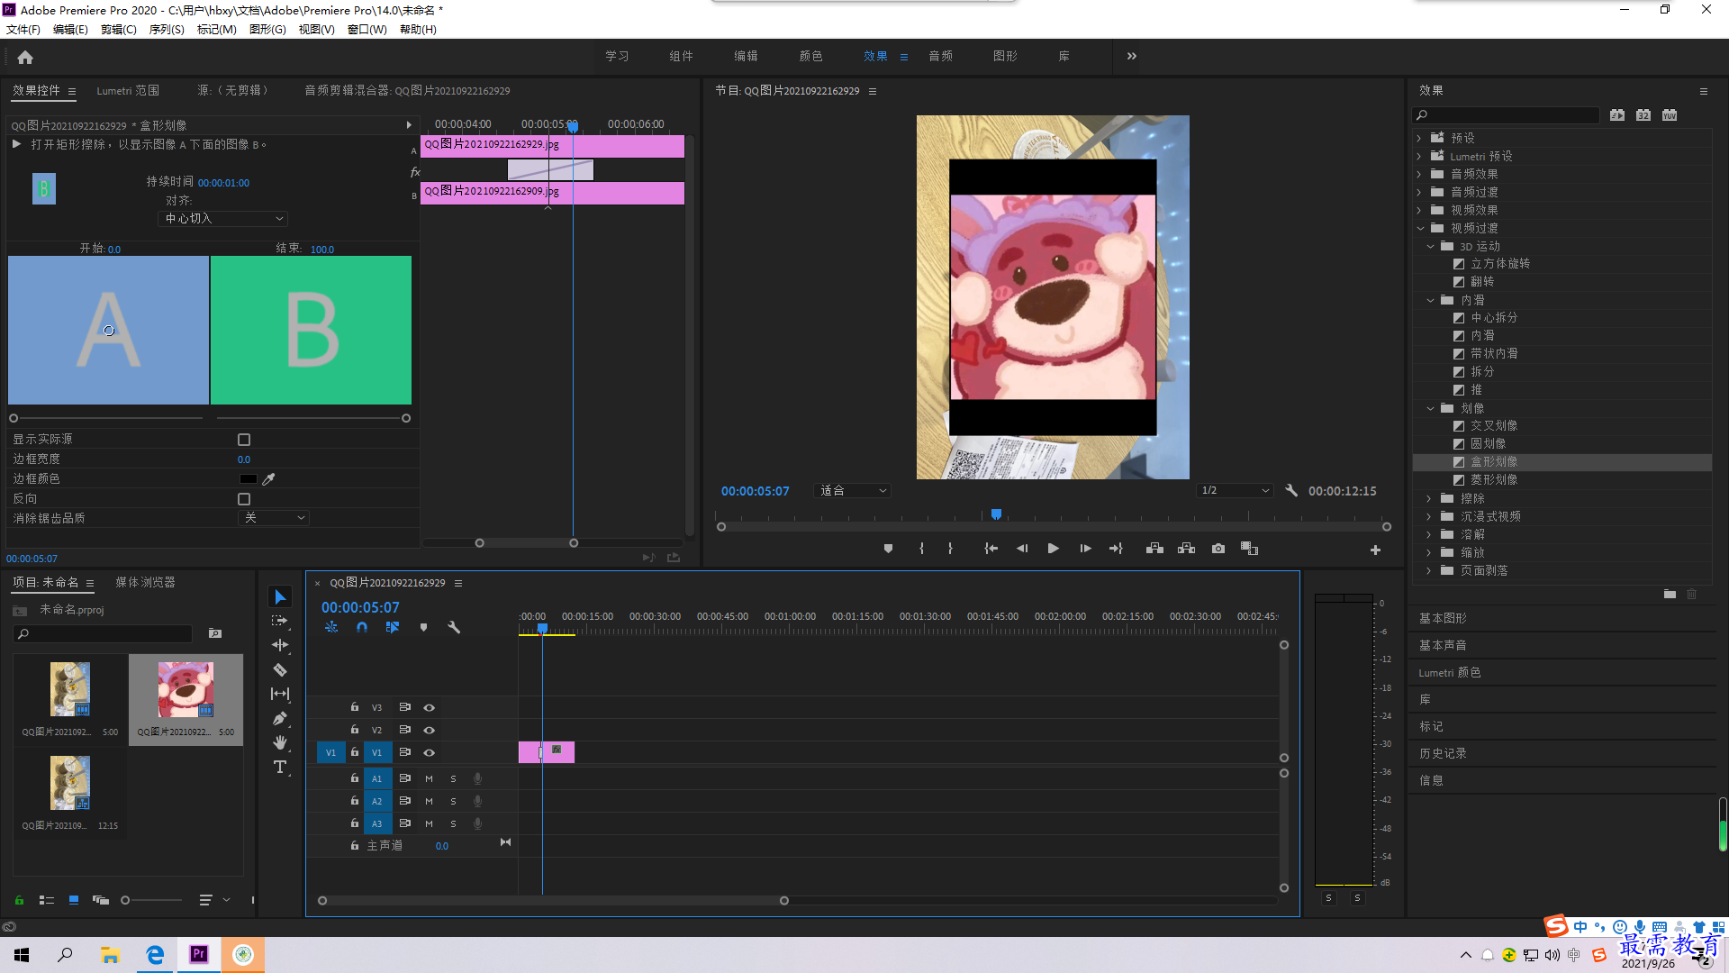Open Program monitor settings wrench
1729x973 pixels.
[x=1291, y=491]
